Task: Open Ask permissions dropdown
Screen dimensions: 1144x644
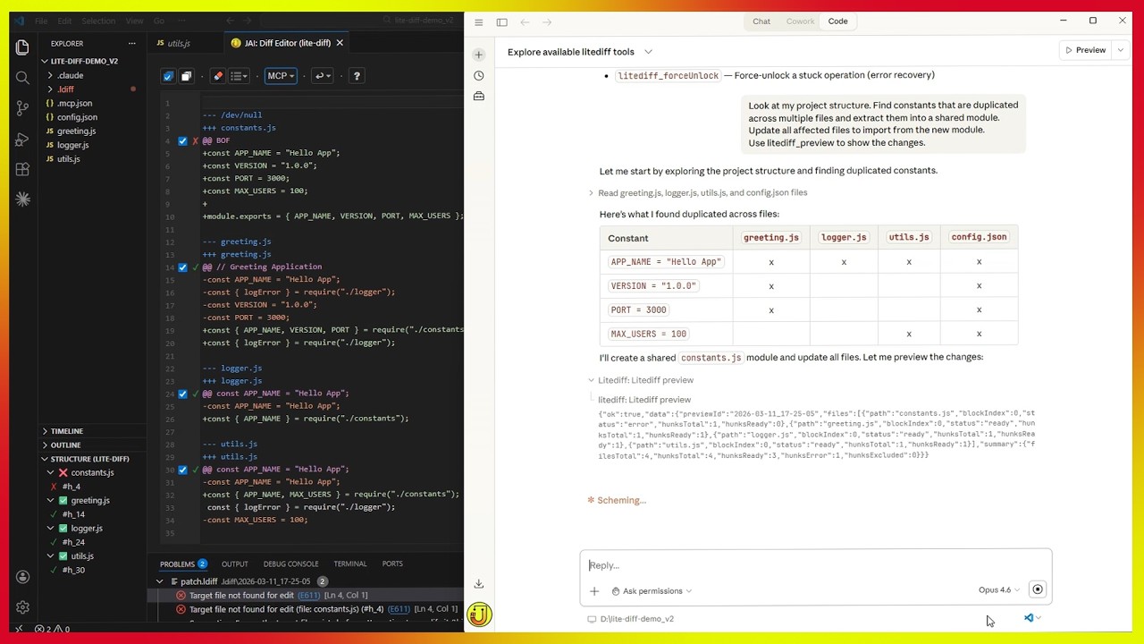Action: pos(652,591)
